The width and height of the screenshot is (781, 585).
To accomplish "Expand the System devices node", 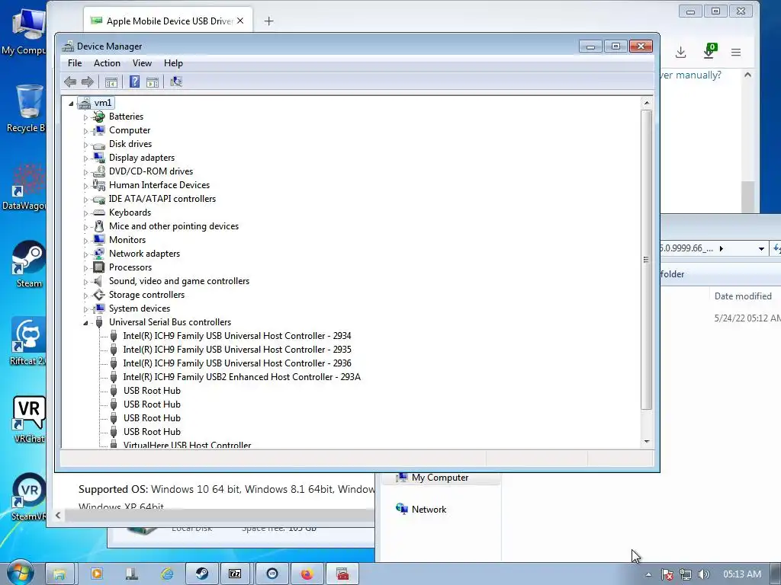I will click(85, 309).
